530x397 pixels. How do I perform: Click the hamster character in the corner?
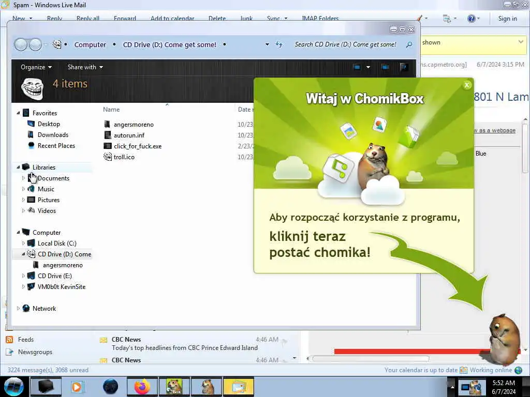point(504,339)
